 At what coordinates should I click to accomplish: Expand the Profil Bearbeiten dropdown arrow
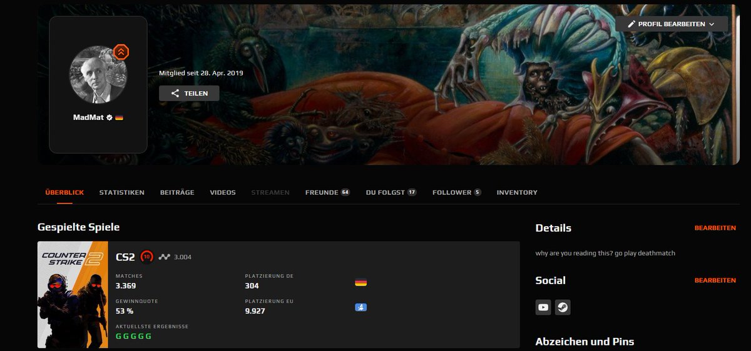tap(711, 24)
